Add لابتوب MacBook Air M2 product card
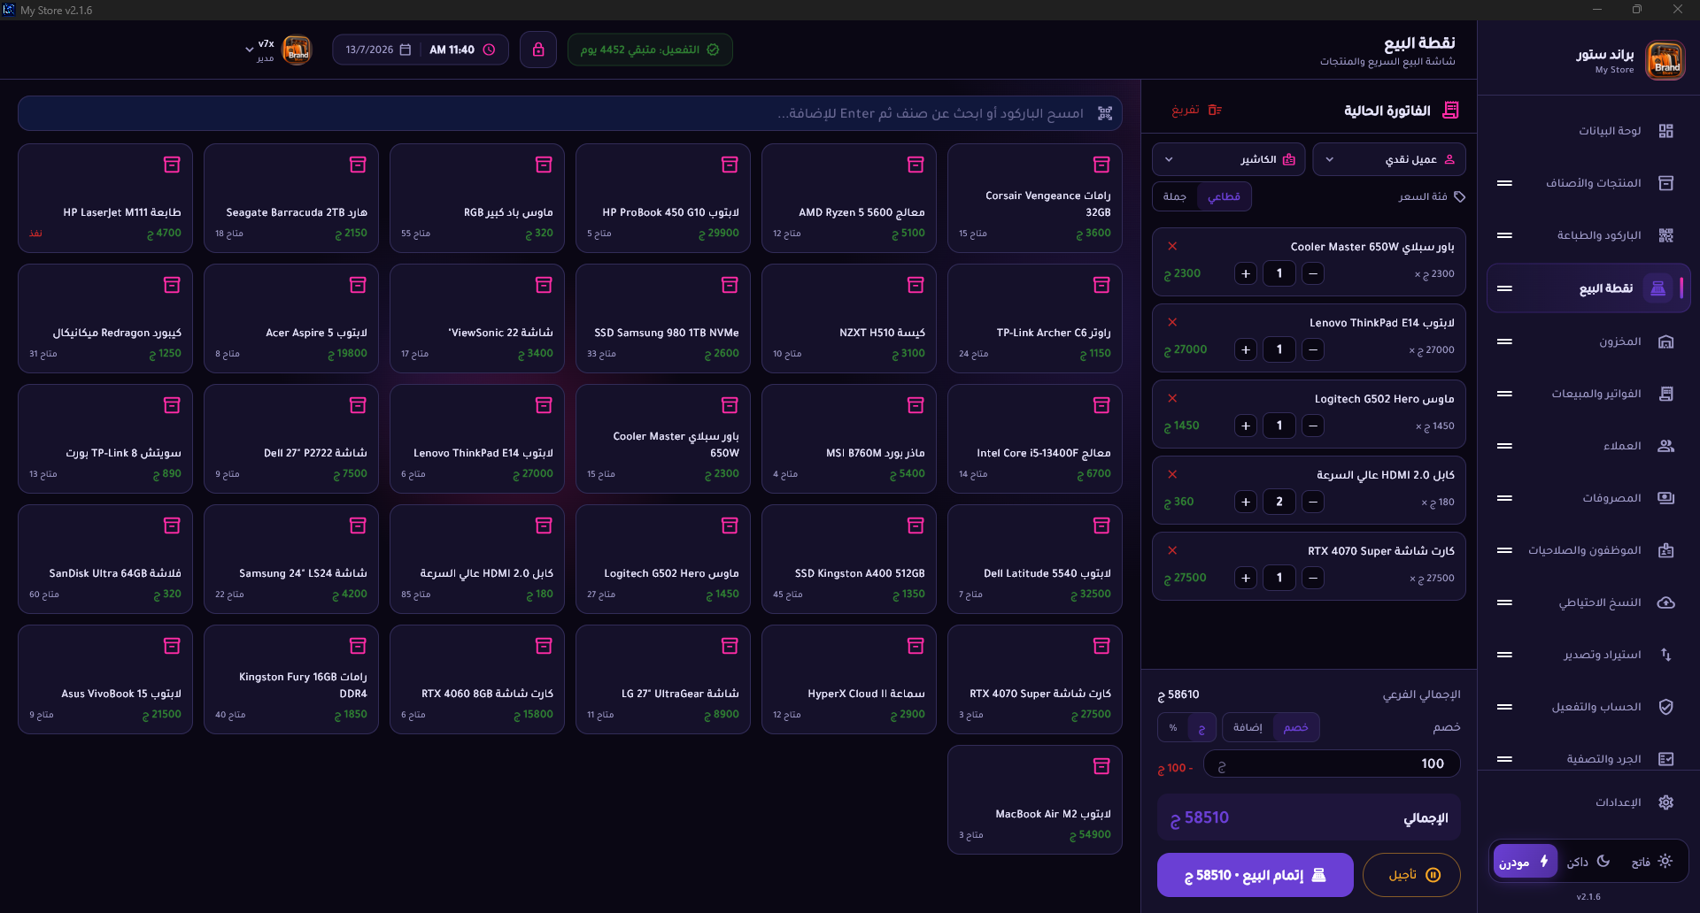 (x=1034, y=800)
